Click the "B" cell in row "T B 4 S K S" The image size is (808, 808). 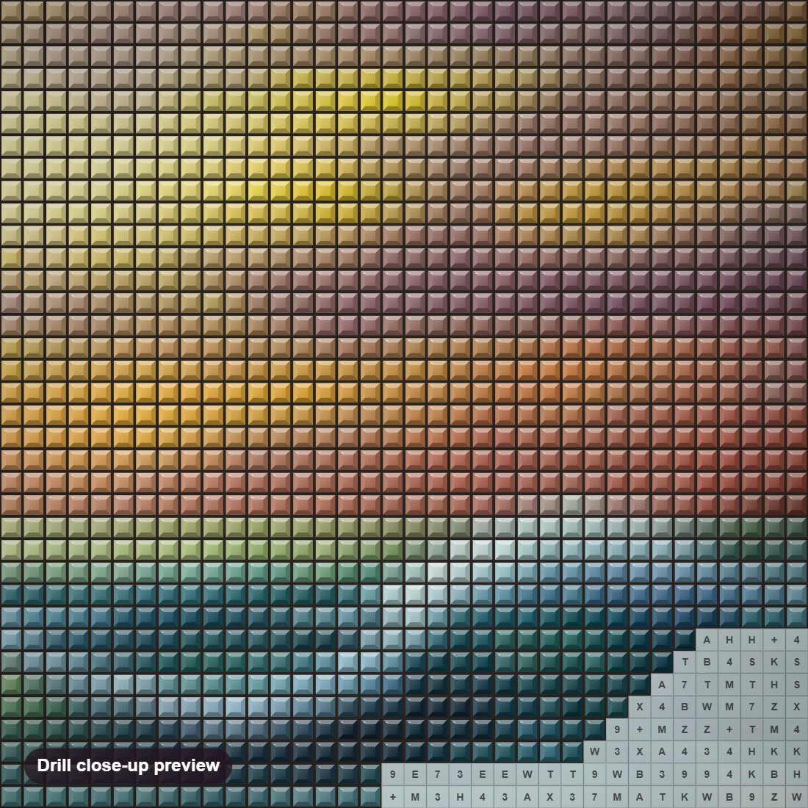pyautogui.click(x=707, y=662)
